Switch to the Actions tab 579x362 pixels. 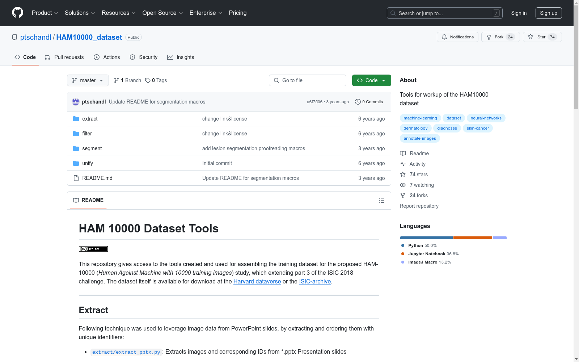tap(107, 57)
